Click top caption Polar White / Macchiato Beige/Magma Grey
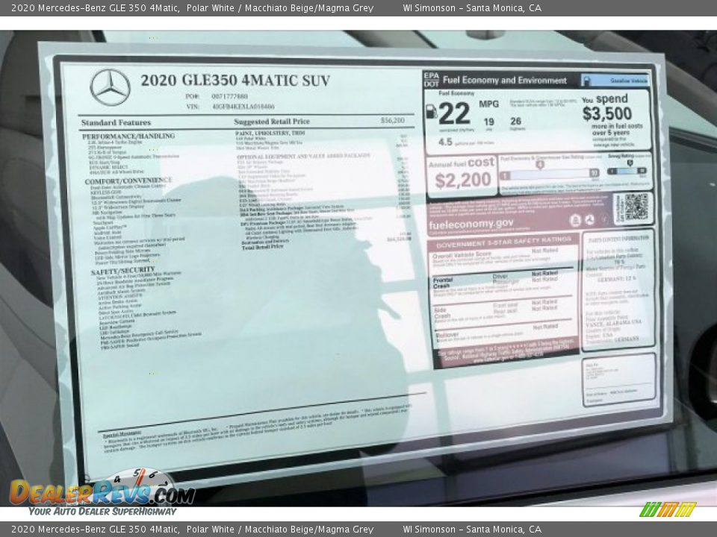 pos(280,7)
